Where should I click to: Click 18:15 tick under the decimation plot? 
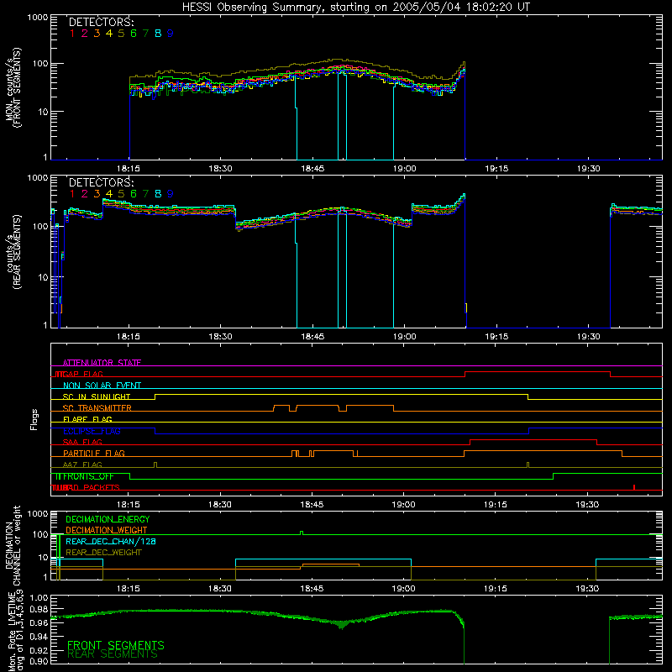(129, 589)
